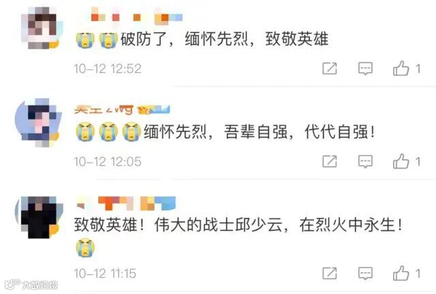The height and width of the screenshot is (294, 436).
Task: Click the 10-12 12:52 timestamp
Action: coord(108,69)
